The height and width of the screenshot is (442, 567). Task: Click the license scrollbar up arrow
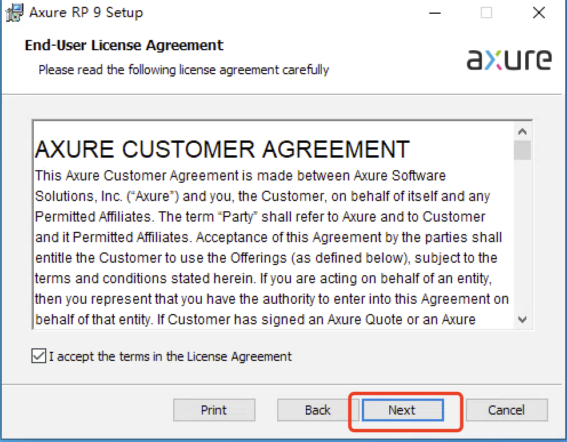[x=522, y=131]
